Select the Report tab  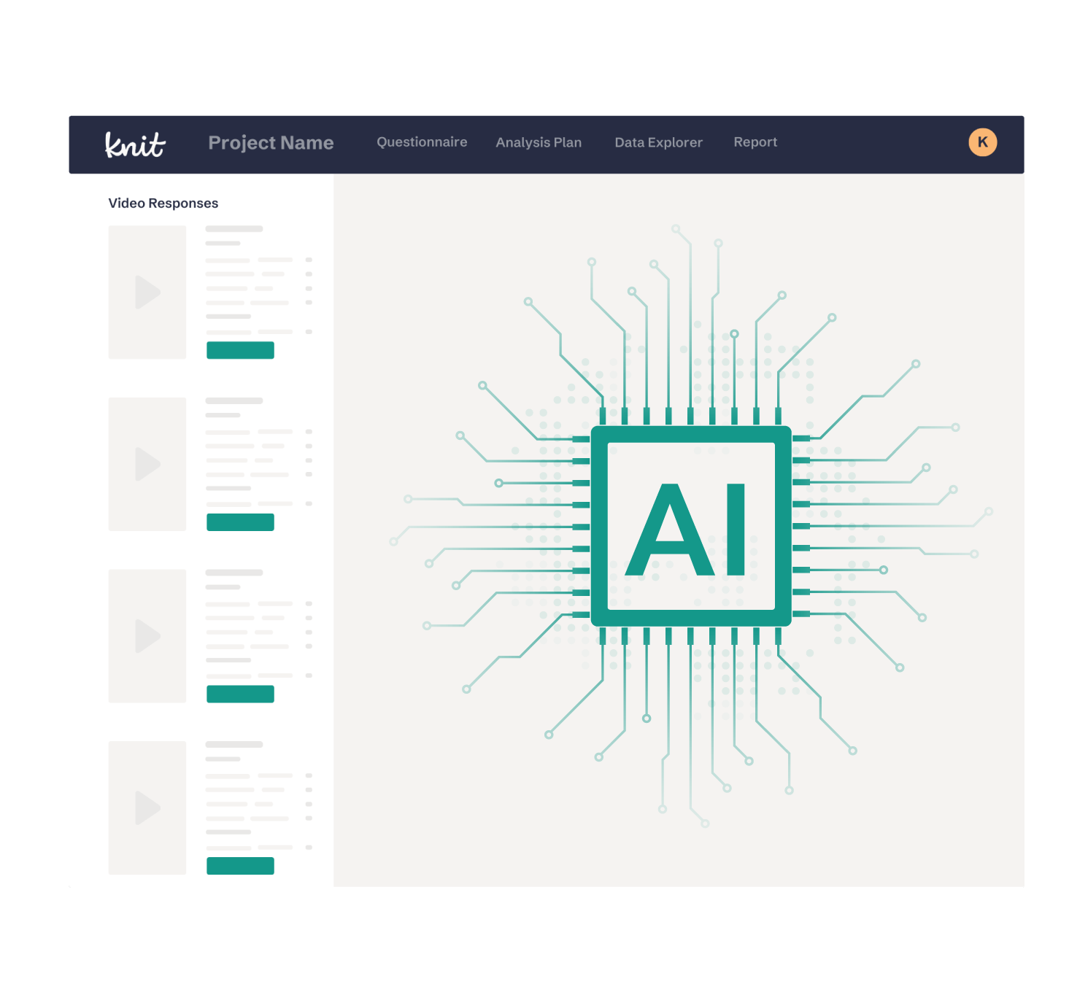(x=755, y=142)
